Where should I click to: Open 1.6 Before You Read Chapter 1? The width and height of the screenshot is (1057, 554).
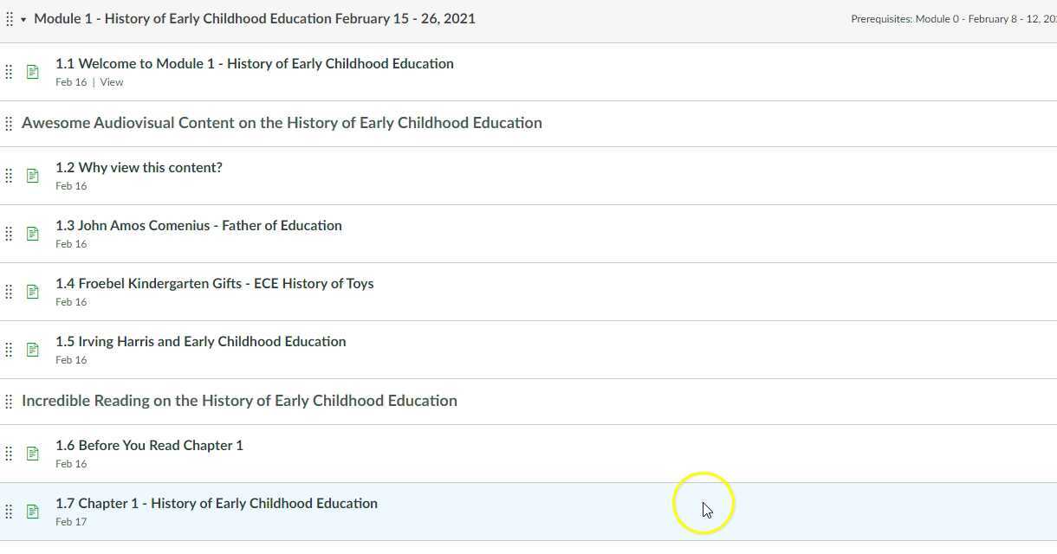click(149, 445)
